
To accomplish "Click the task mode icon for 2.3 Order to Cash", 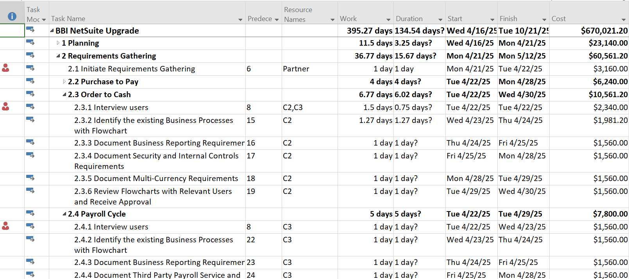I will (x=30, y=94).
